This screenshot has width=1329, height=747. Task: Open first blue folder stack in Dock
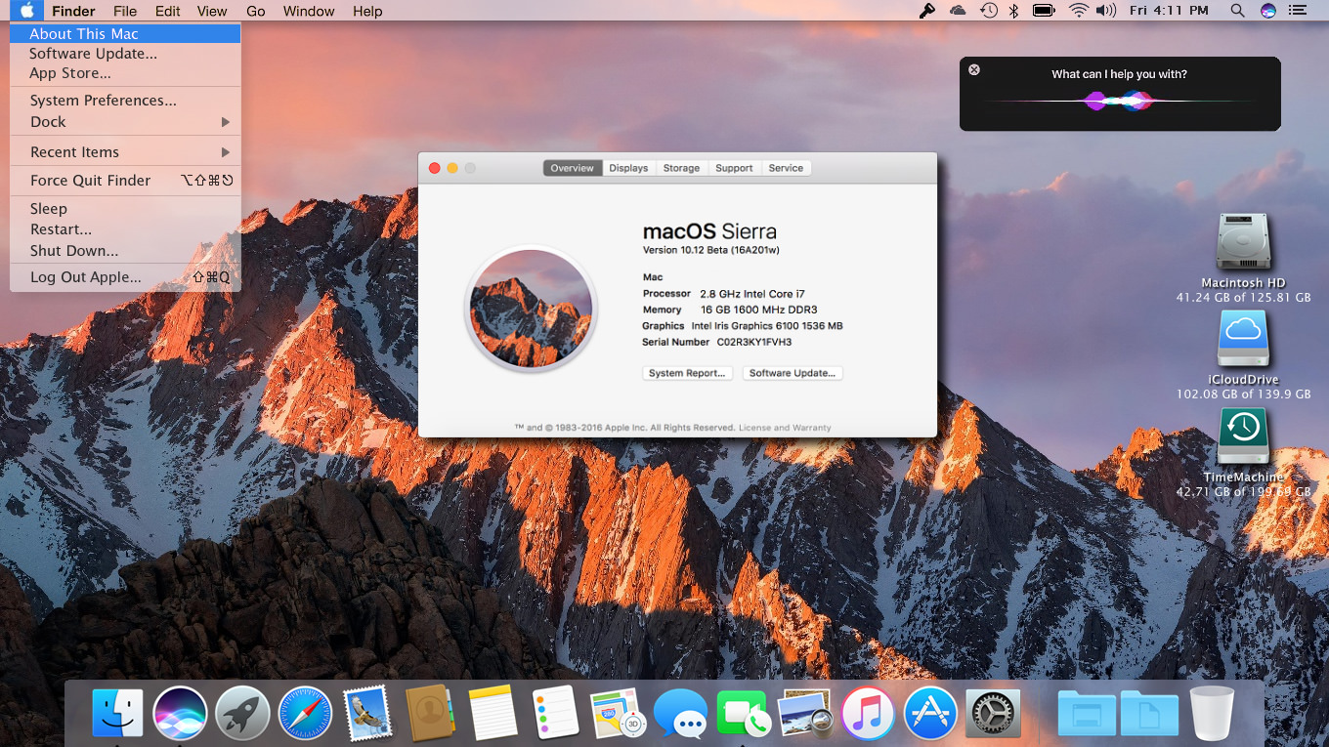click(1087, 713)
